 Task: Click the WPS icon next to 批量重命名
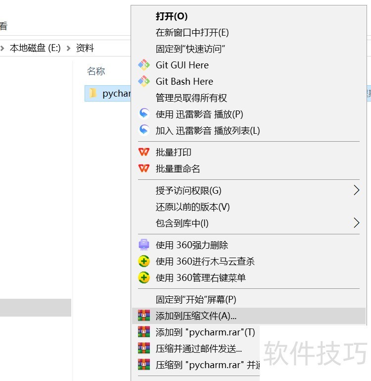(144, 168)
